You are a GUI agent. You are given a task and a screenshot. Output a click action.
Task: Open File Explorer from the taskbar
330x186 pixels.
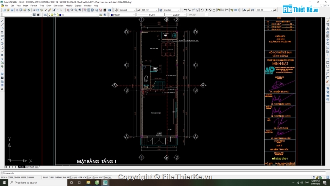click(x=88, y=183)
